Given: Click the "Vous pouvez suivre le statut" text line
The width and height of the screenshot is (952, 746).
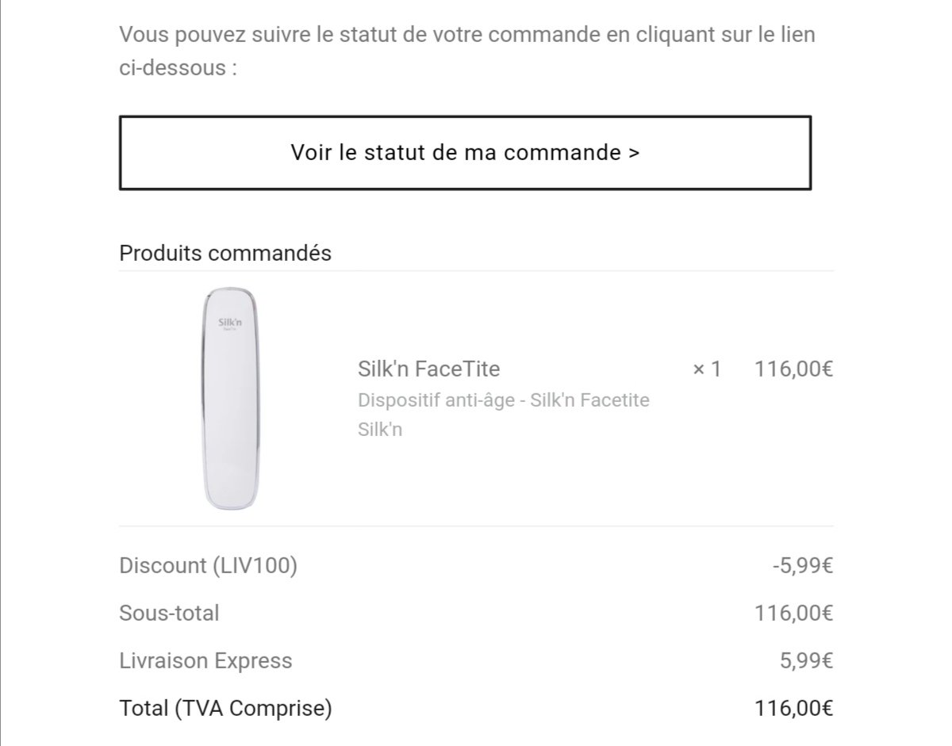Looking at the screenshot, I should click(467, 35).
